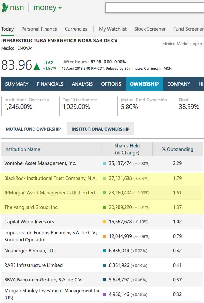Click Float 38.99% value
The image size is (204, 303).
[x=189, y=107]
